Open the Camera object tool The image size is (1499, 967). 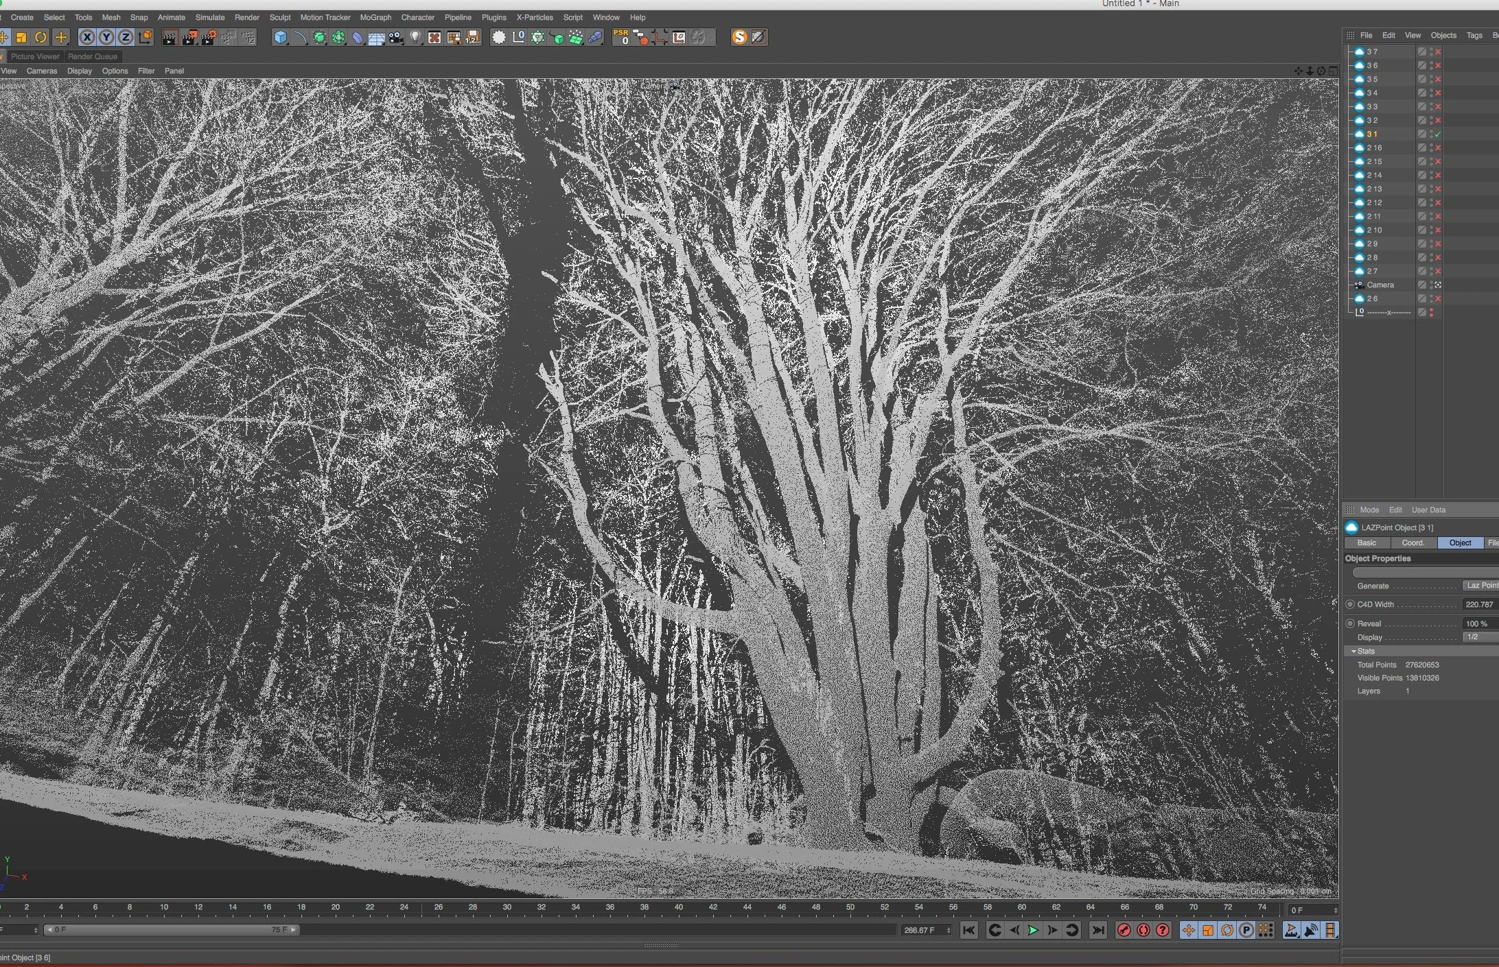coord(395,38)
